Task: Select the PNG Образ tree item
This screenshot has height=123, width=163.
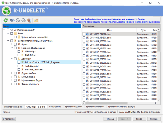Action: pos(31,55)
